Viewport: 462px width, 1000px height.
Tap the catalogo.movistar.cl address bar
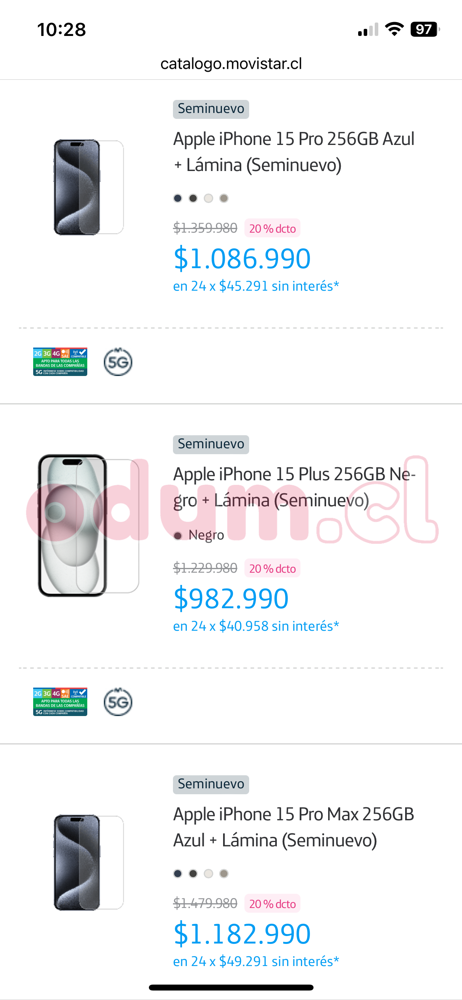[231, 64]
